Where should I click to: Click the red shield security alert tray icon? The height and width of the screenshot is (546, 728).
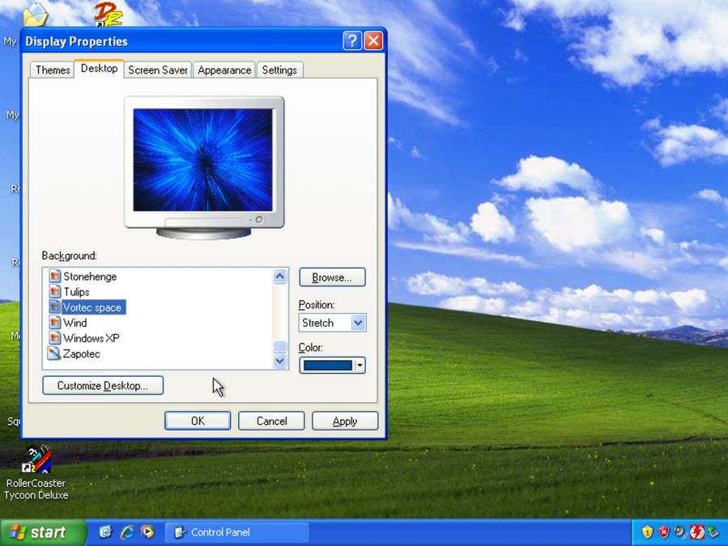[x=664, y=531]
